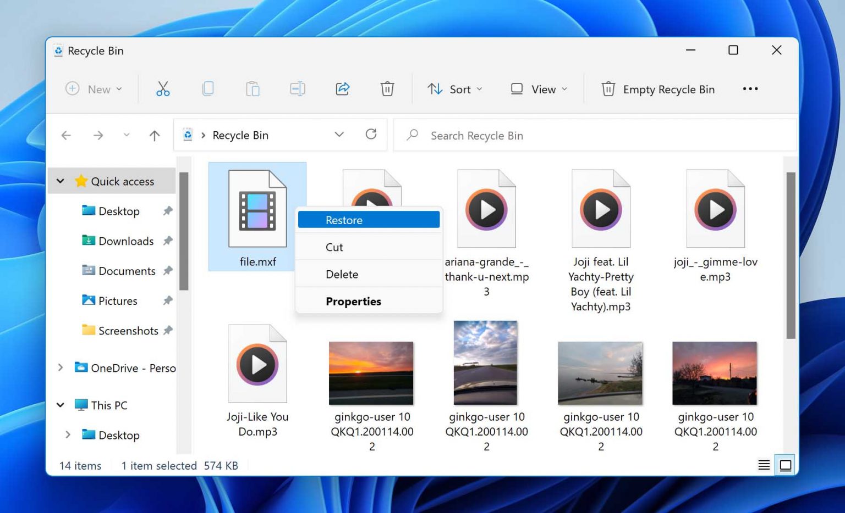Open the Sort dropdown
Image resolution: width=845 pixels, height=513 pixels.
[455, 88]
